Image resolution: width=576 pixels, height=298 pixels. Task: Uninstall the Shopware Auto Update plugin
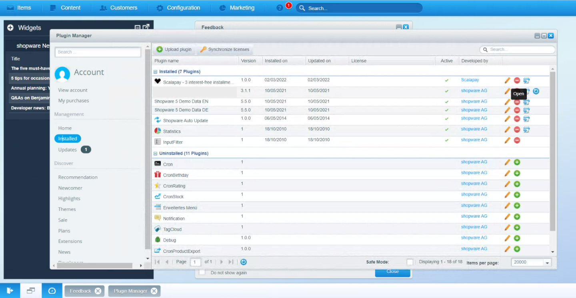(517, 119)
